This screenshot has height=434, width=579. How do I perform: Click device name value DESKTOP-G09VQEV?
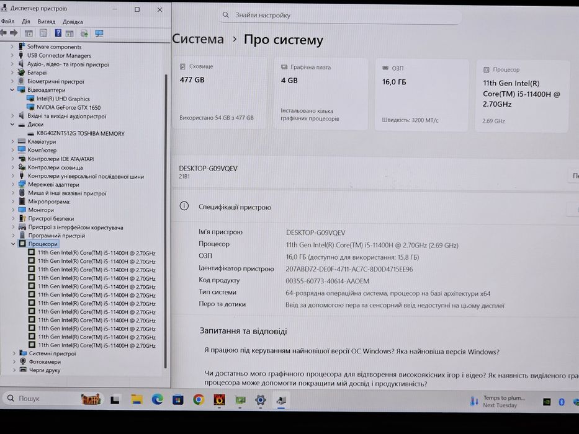(316, 232)
